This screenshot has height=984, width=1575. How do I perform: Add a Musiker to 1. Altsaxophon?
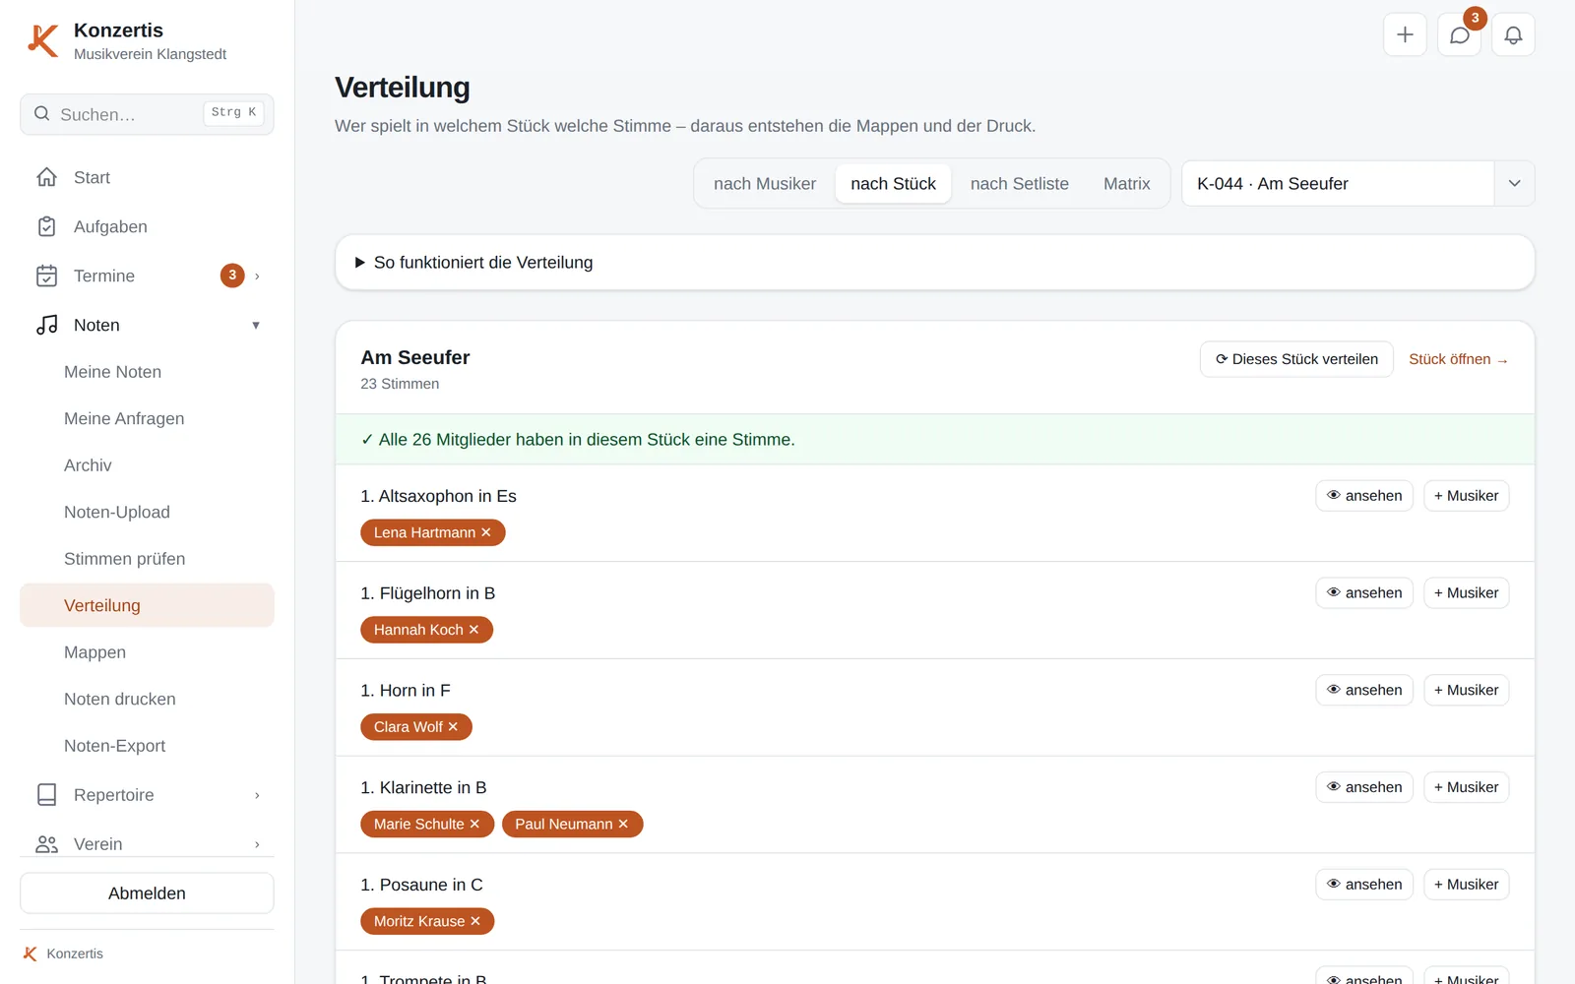[1467, 496]
